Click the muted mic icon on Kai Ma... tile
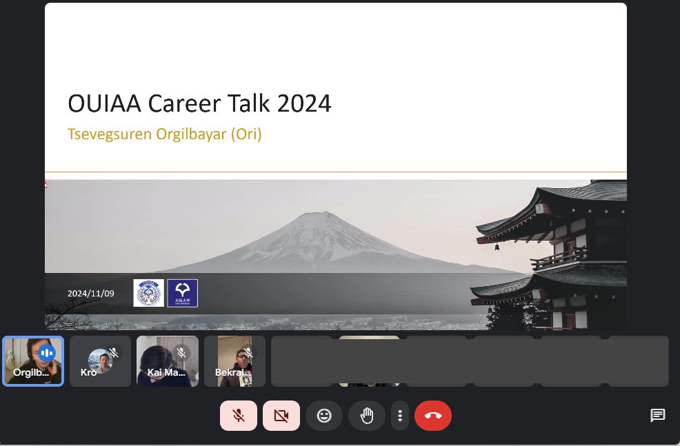This screenshot has width=680, height=446. 181,353
